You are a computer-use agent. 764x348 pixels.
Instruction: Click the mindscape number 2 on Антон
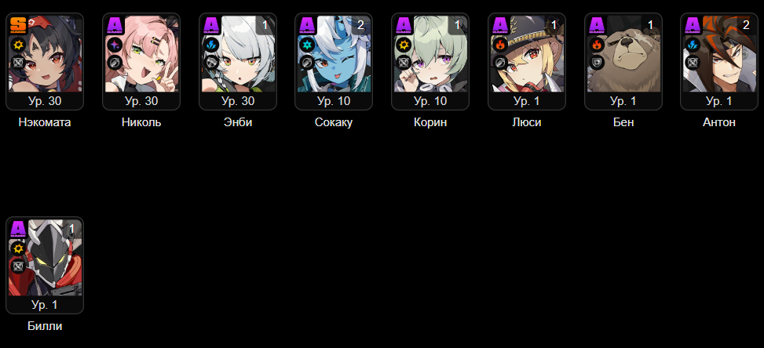746,25
